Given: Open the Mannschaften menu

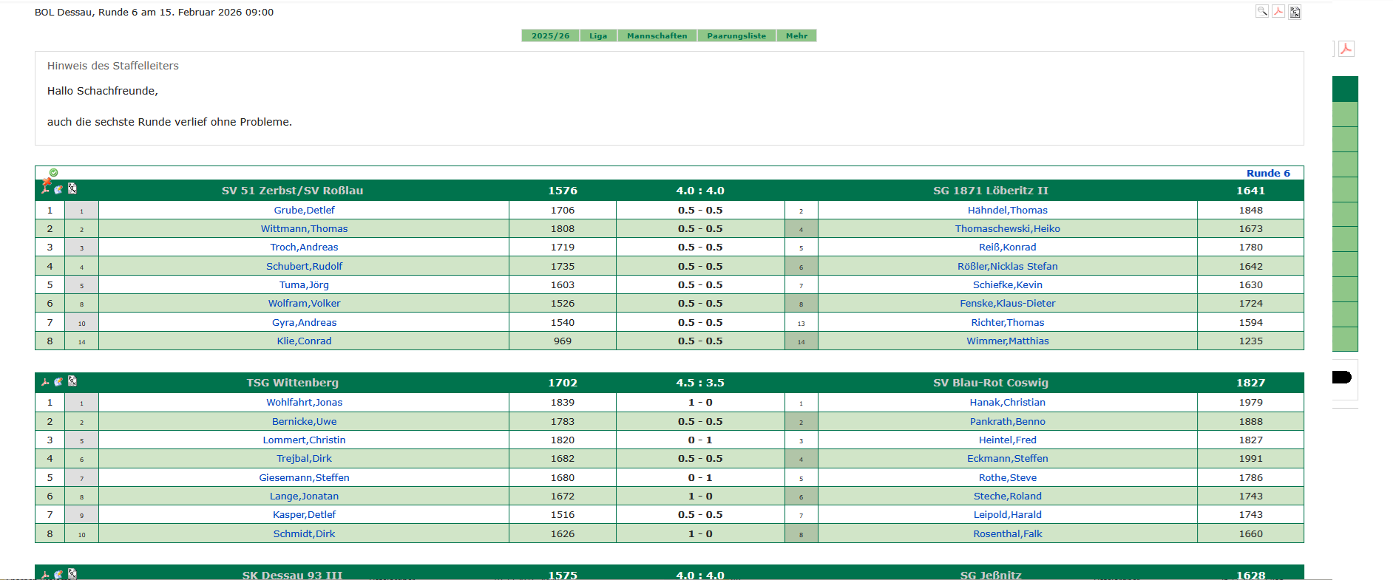Looking at the screenshot, I should [657, 35].
